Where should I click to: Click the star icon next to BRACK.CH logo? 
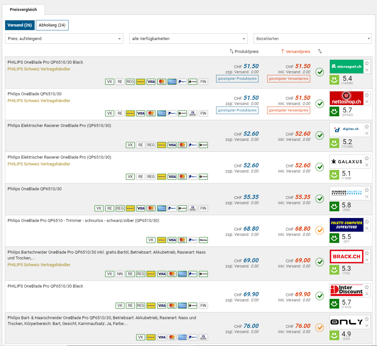tap(367, 253)
